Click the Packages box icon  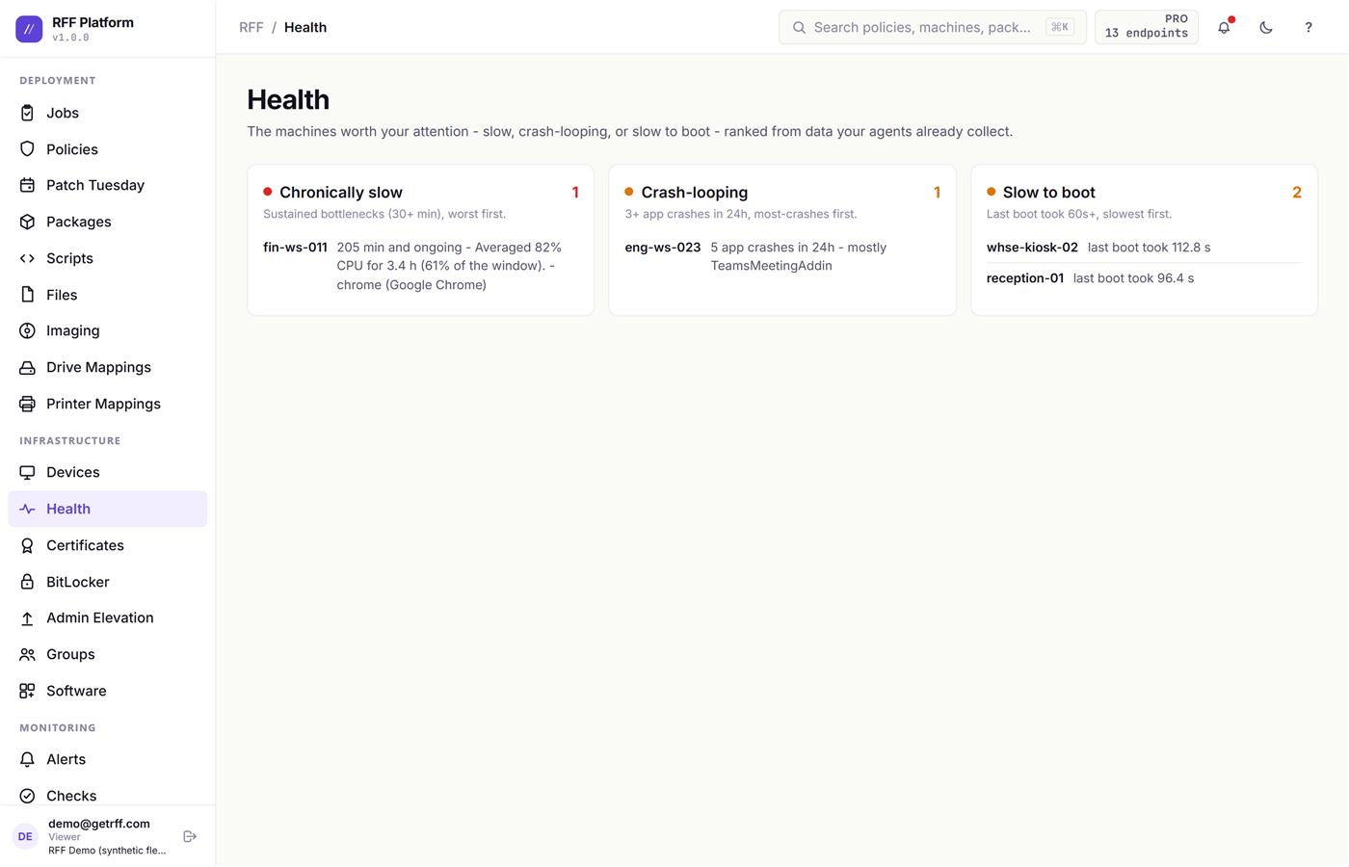[27, 222]
